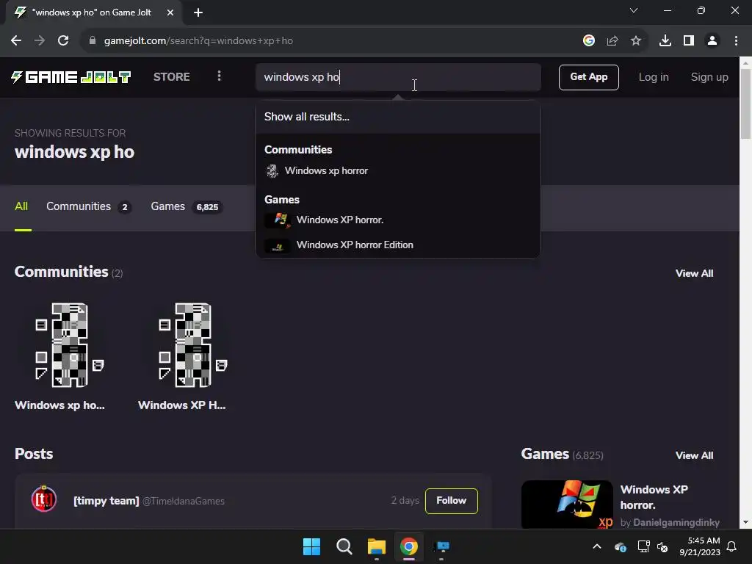
Task: Open [timpy team] profile name
Action: click(x=106, y=501)
